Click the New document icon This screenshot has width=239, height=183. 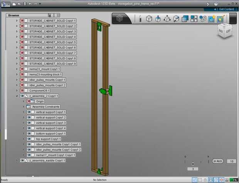[x=14, y=4]
